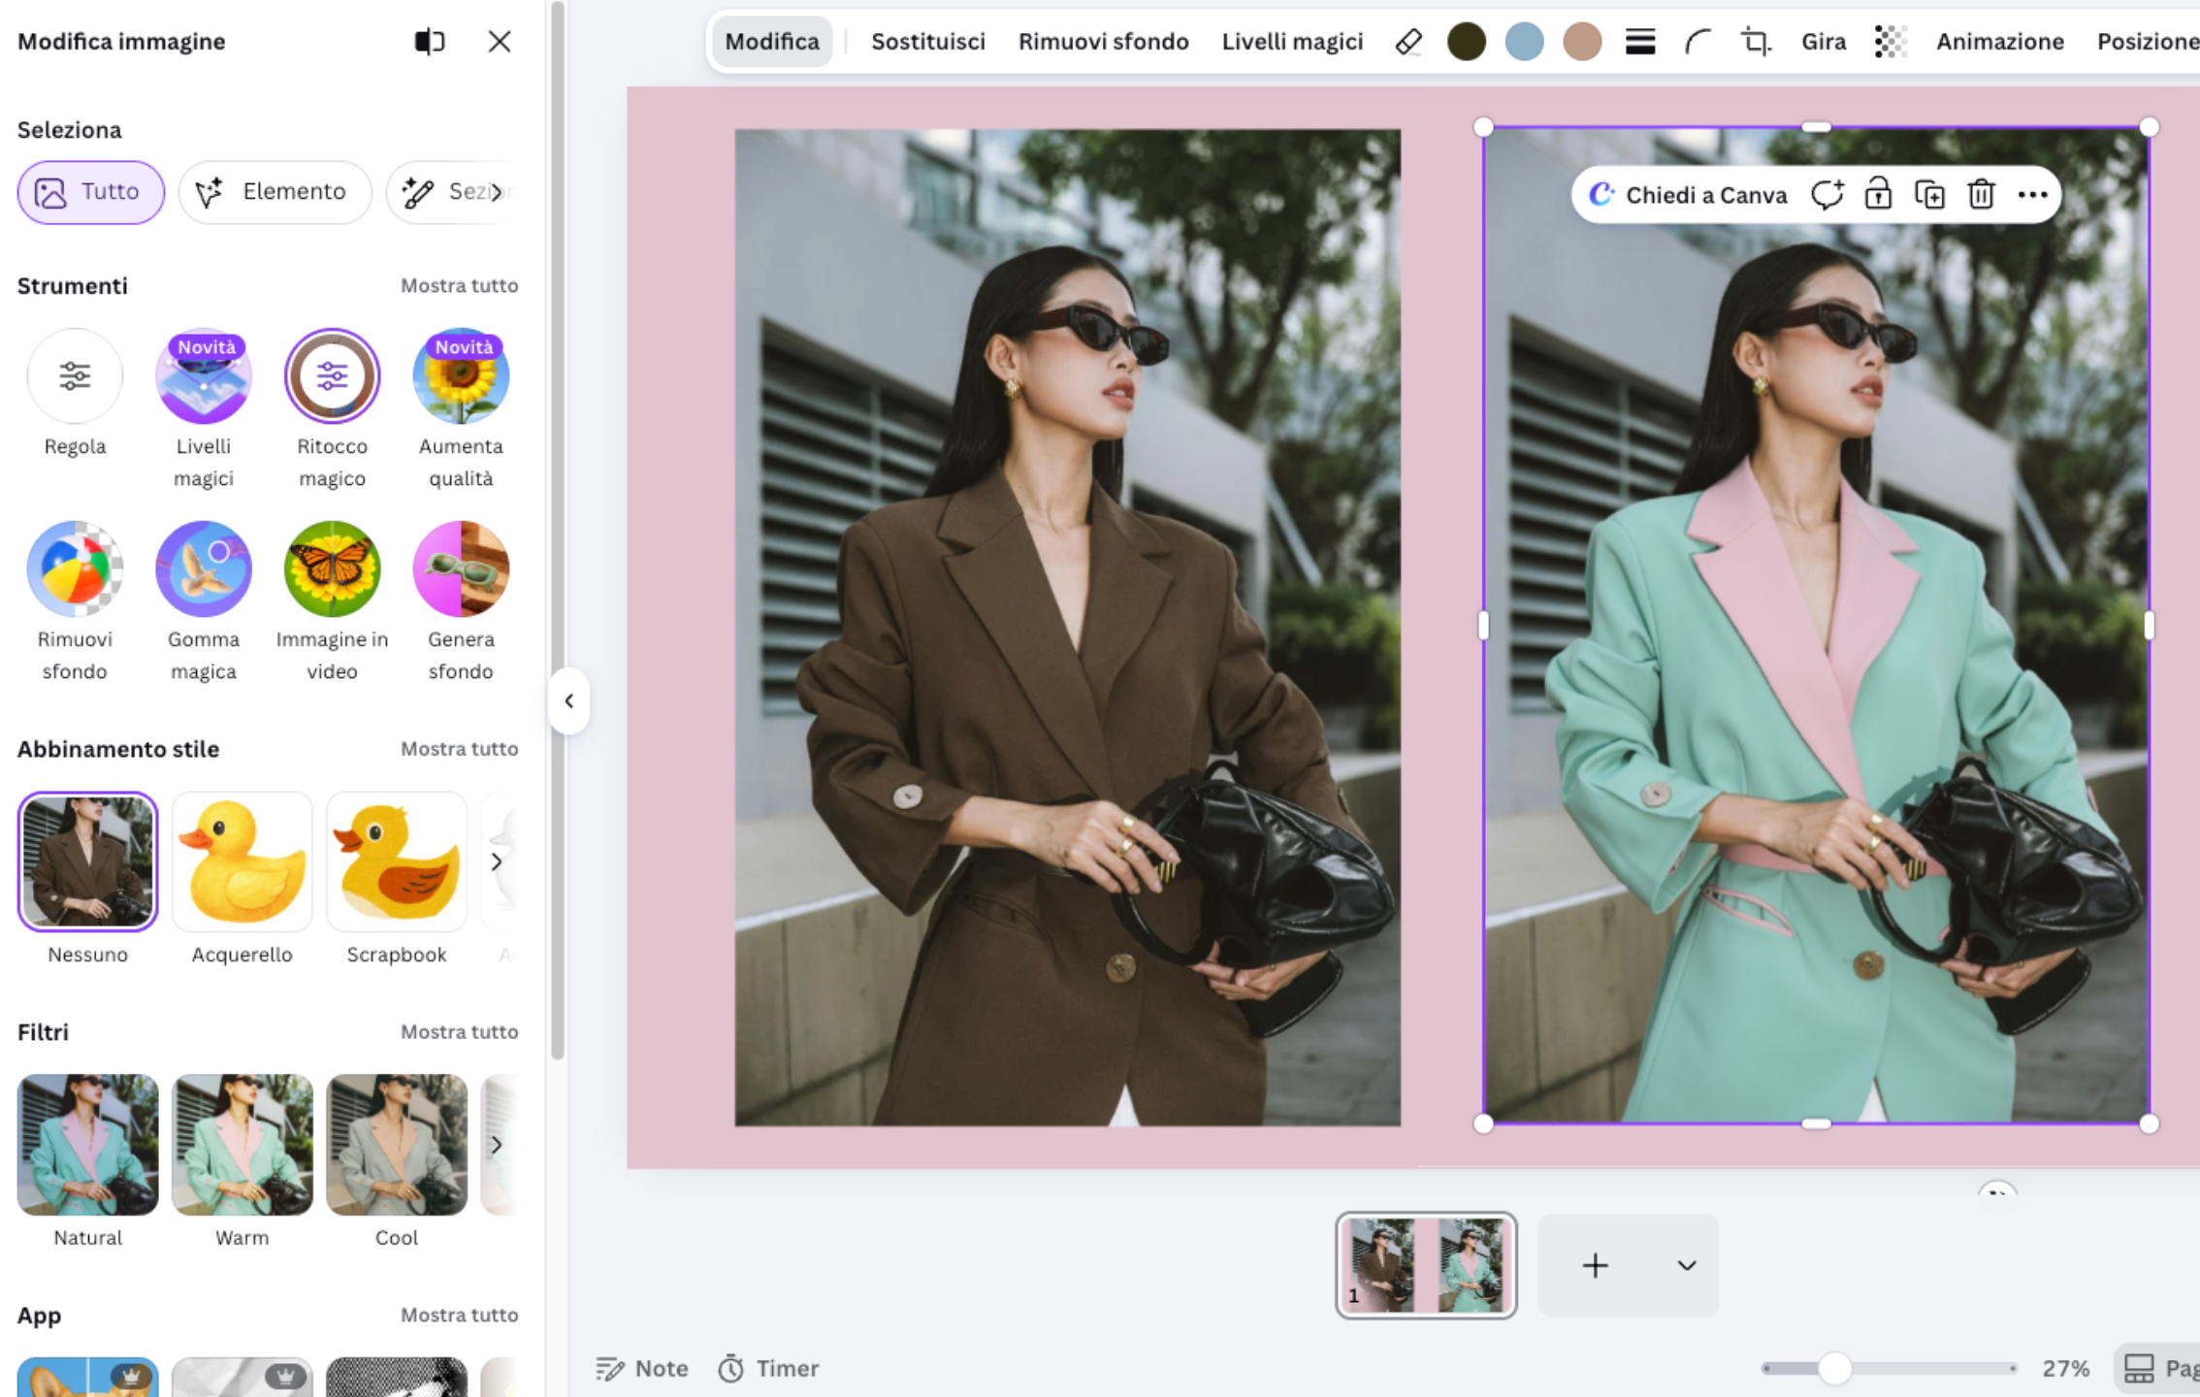Click the Chiedi a Canva button
This screenshot has width=2200, height=1397.
coord(1688,195)
